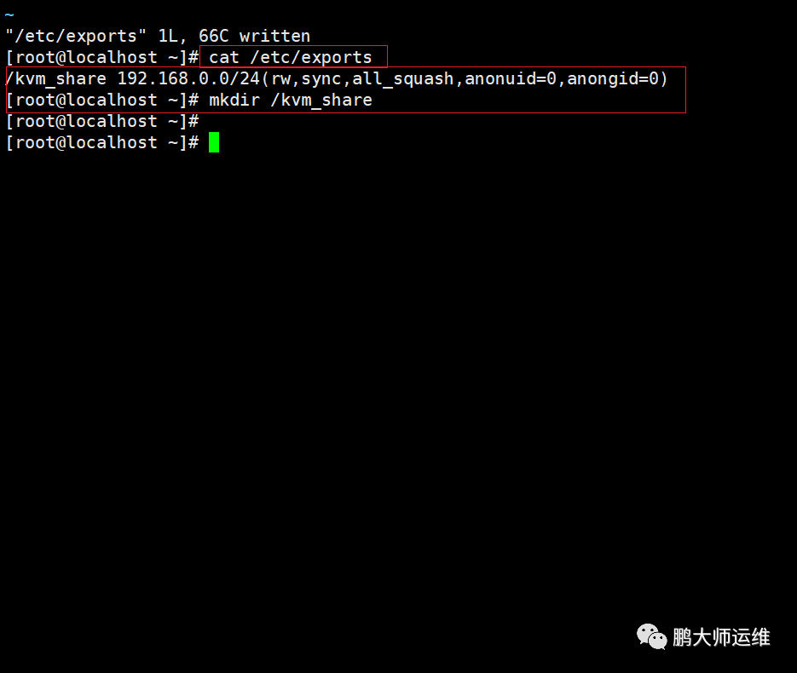Click the "/etc/exports" 1L, 66C written message
Viewport: 797px width, 673px height.
pyautogui.click(x=158, y=36)
